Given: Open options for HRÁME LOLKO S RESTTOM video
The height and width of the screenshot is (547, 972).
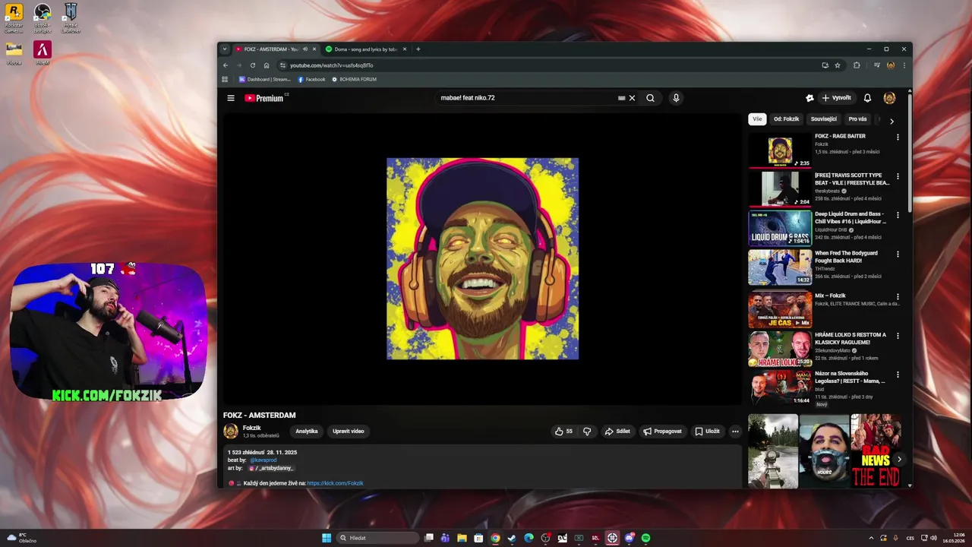Looking at the screenshot, I should (898, 336).
